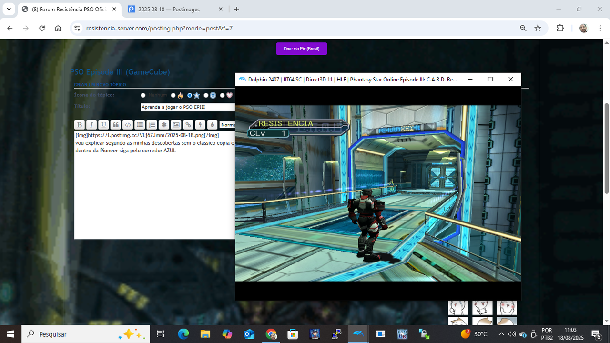The height and width of the screenshot is (343, 610).
Task: Close the Postimages tab
Action: pos(220,9)
